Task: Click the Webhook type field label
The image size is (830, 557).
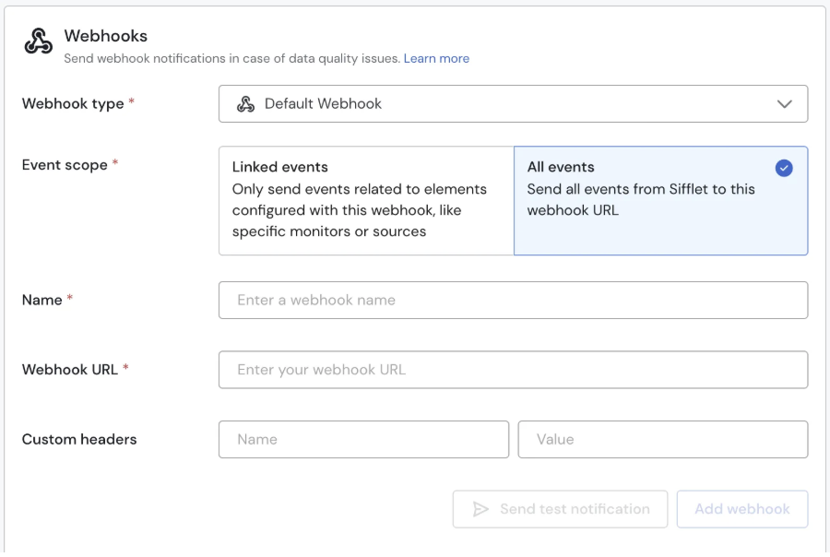Action: click(x=73, y=104)
